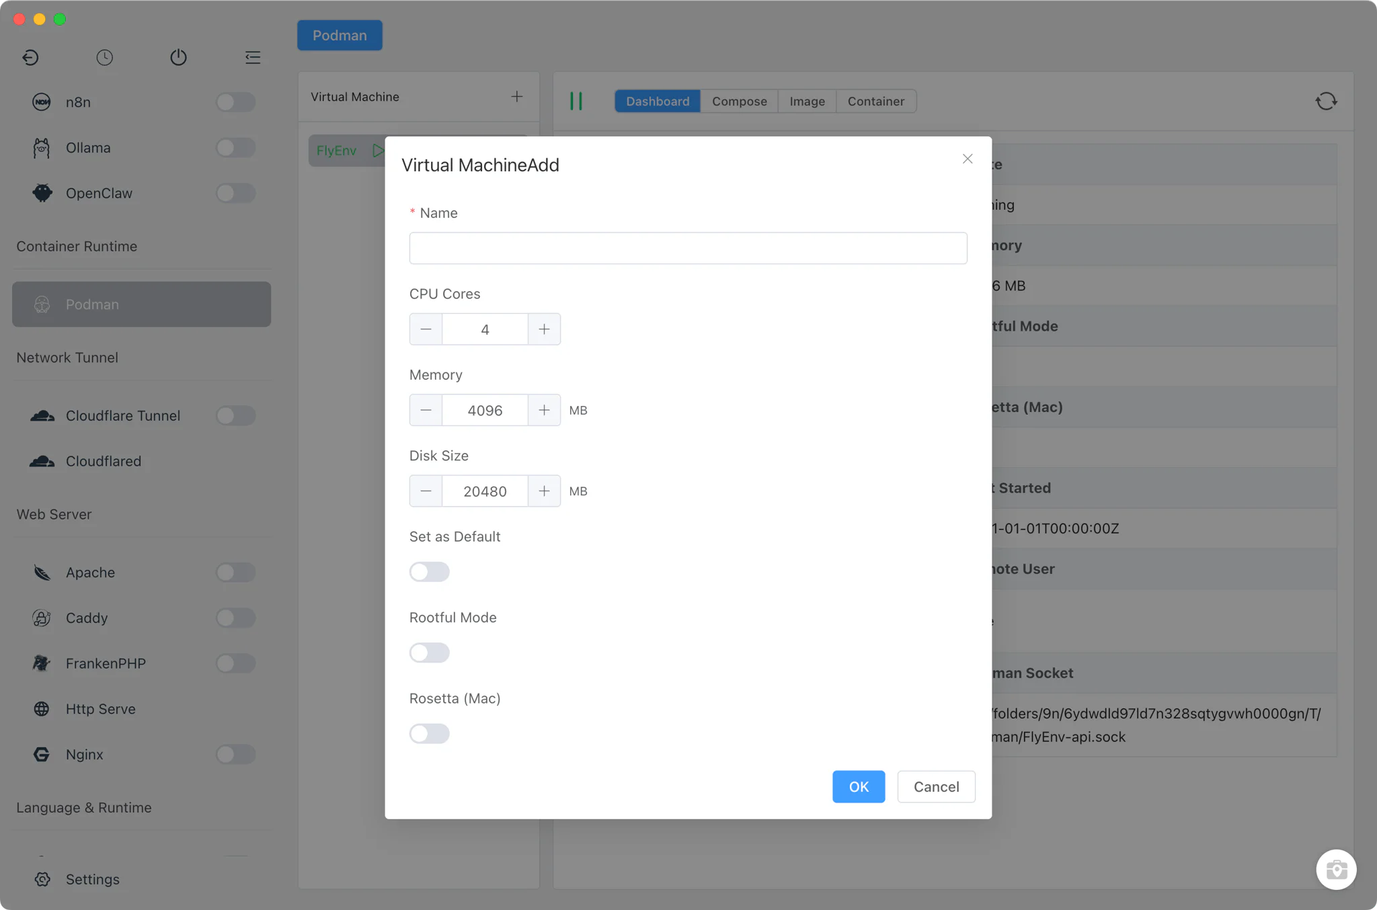Click the back/exit arrow icon in sidebar

pyautogui.click(x=30, y=58)
